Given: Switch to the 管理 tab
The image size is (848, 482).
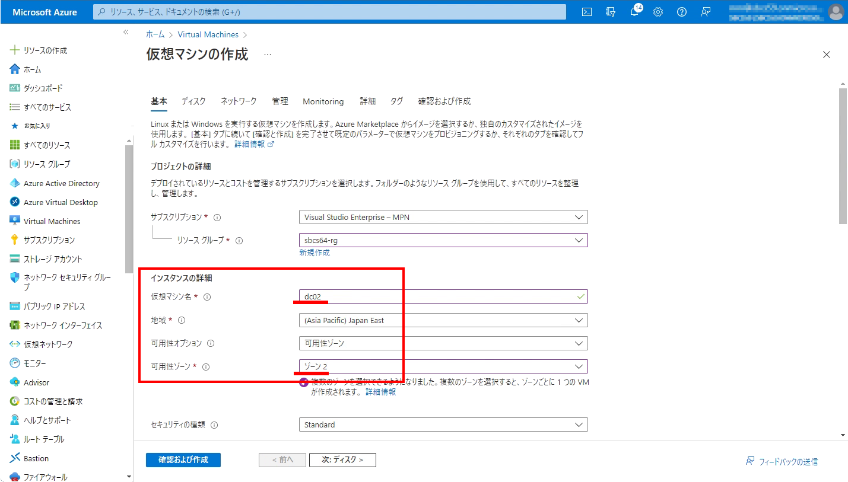Looking at the screenshot, I should point(280,101).
